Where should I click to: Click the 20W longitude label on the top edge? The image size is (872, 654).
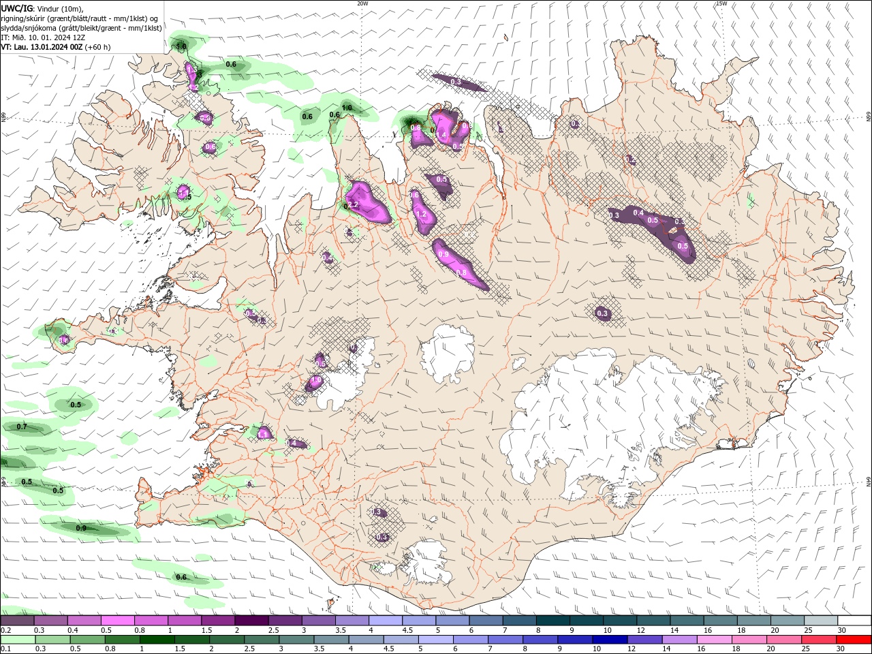[362, 3]
